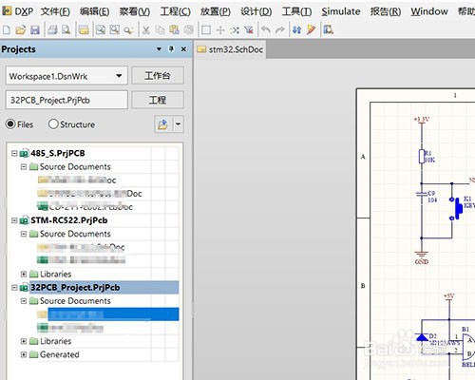The height and width of the screenshot is (380, 475).
Task: Open the Workspace1.DsnWrk combo box
Action: click(66, 76)
